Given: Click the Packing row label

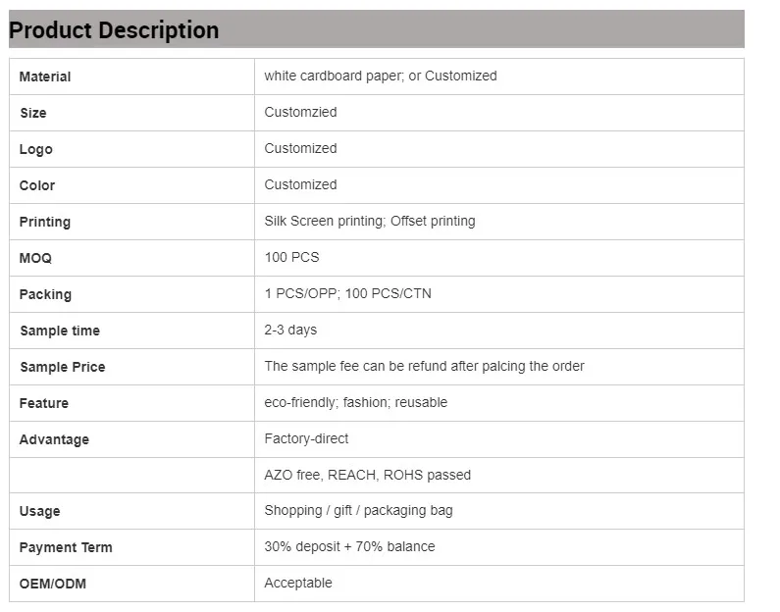Looking at the screenshot, I should coord(45,294).
